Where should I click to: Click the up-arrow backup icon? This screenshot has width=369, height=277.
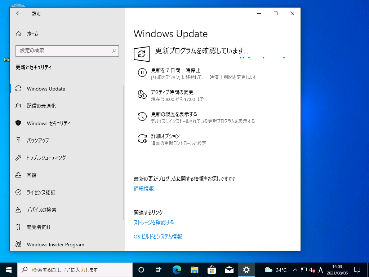pyautogui.click(x=18, y=140)
